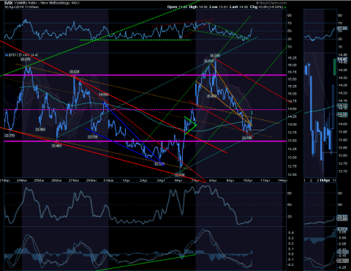The image size is (351, 271).
Task: Click the 12.75 value on the main price axis
Action: click(292, 166)
